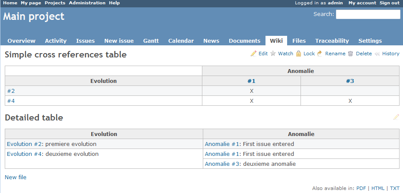Open My page in the top menu
The height and width of the screenshot is (193, 403).
tap(31, 3)
